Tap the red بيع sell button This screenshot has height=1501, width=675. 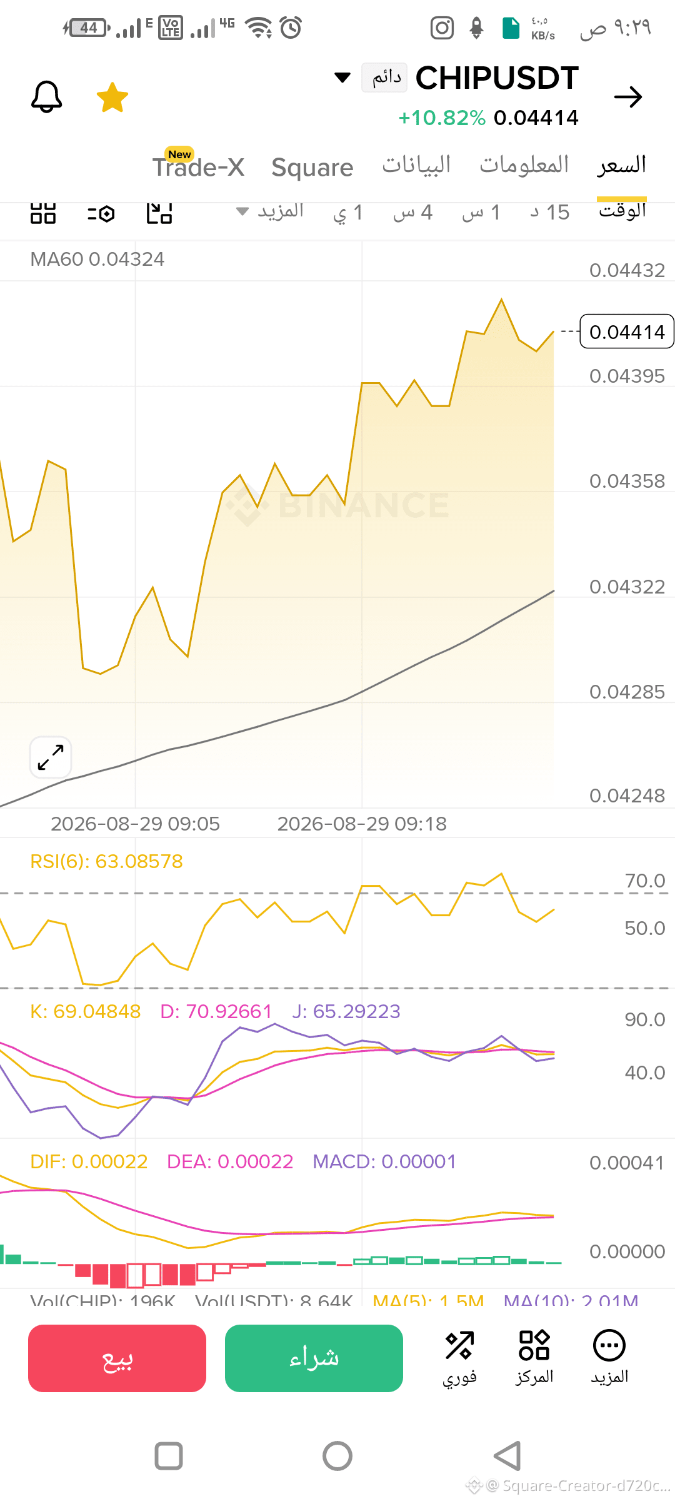click(117, 1358)
